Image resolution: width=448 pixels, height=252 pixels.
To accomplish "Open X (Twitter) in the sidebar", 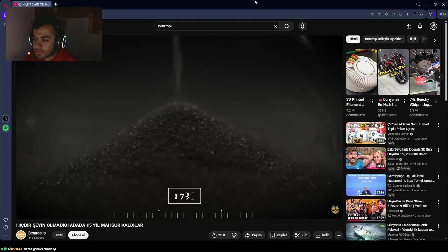I will coord(6,119).
